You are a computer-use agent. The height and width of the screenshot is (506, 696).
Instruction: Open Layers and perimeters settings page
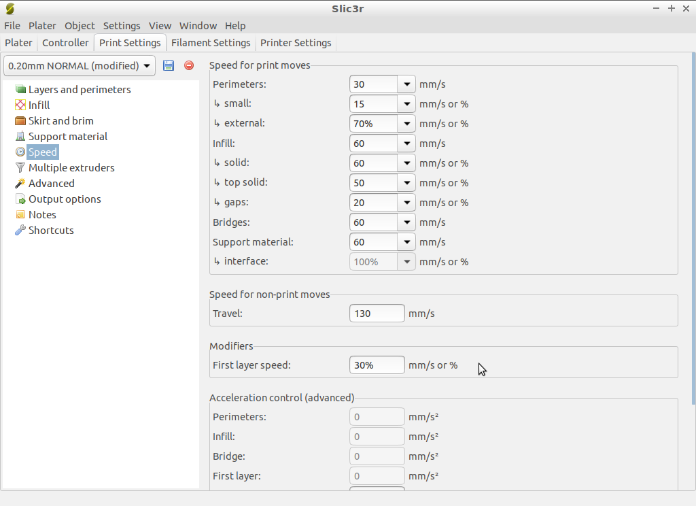point(80,89)
